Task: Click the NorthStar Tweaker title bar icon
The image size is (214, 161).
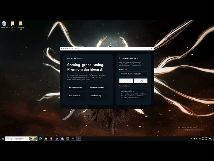Action: (62, 49)
